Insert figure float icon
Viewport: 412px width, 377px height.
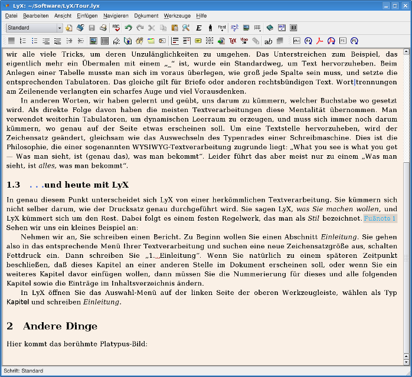[x=93, y=41]
